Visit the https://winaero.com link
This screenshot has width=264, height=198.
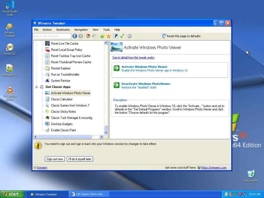pos(214,168)
